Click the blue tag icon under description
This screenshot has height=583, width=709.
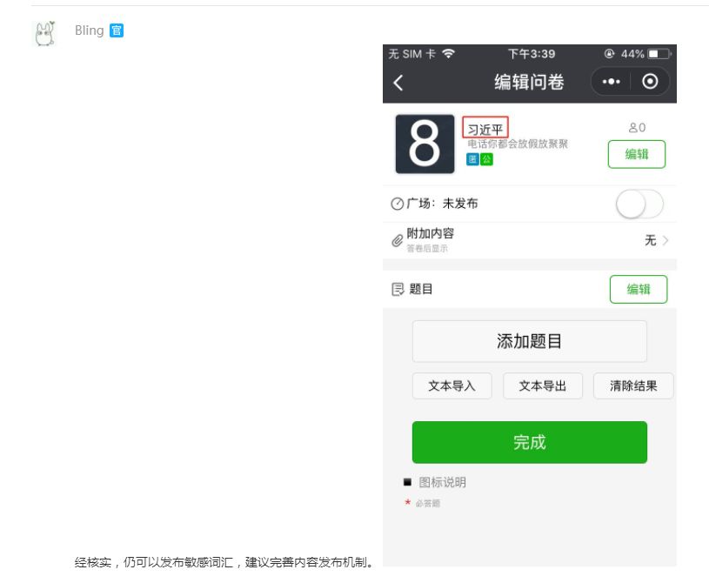[472, 159]
